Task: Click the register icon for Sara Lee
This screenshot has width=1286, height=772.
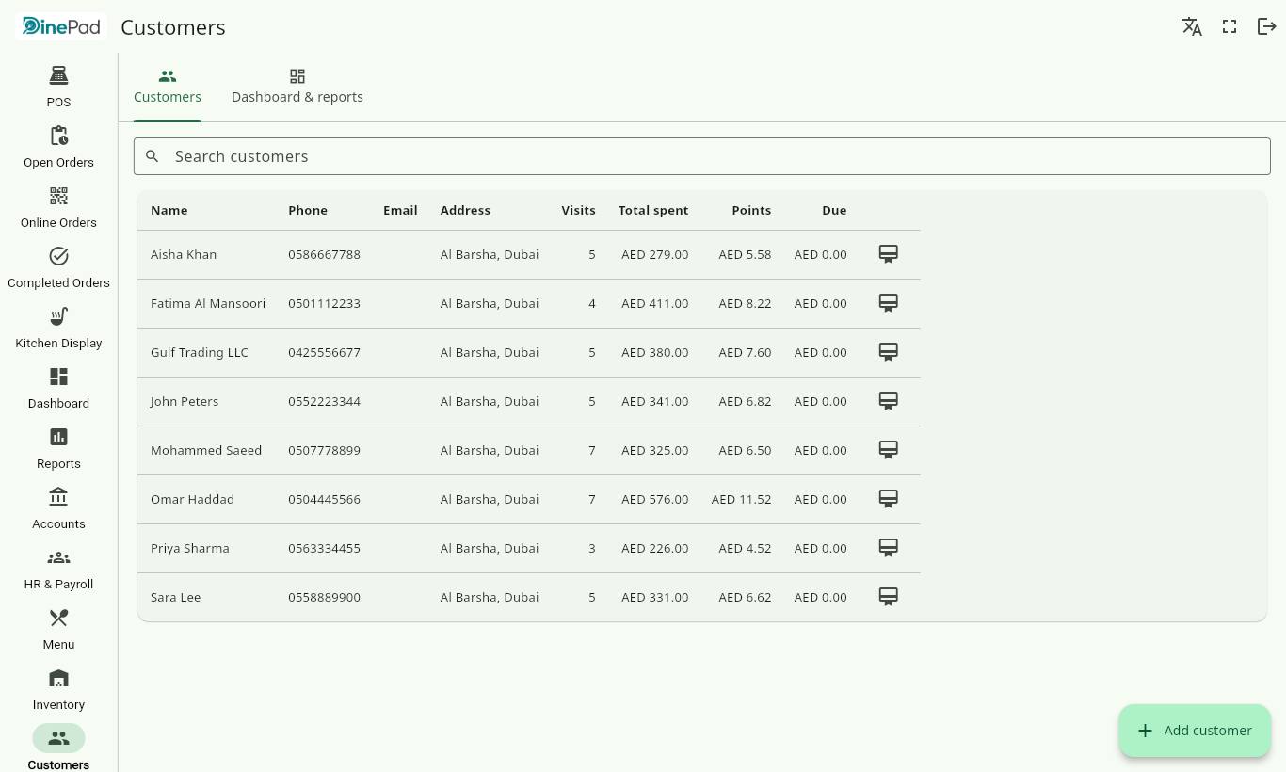Action: 888,597
